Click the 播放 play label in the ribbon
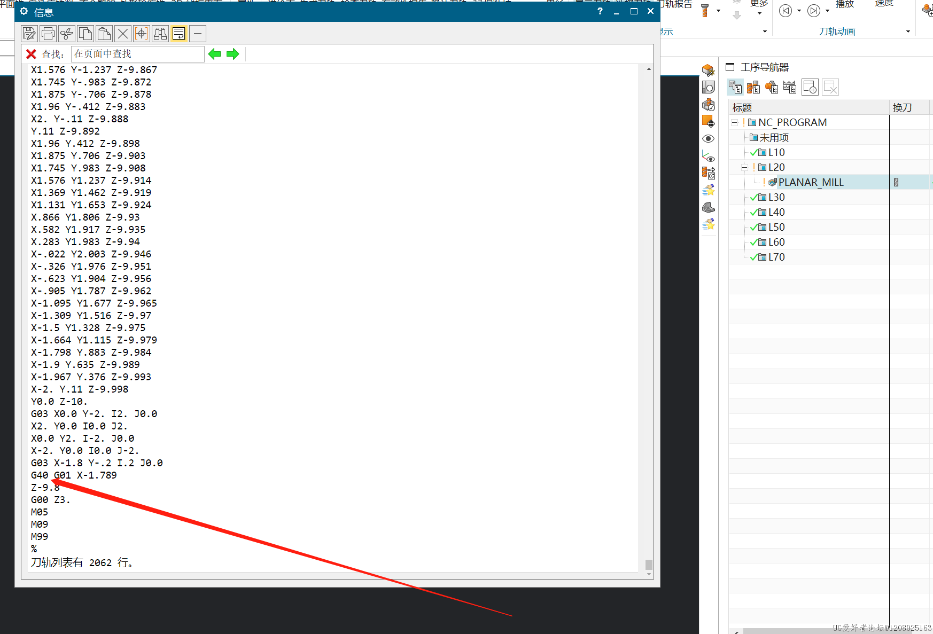 tap(845, 4)
